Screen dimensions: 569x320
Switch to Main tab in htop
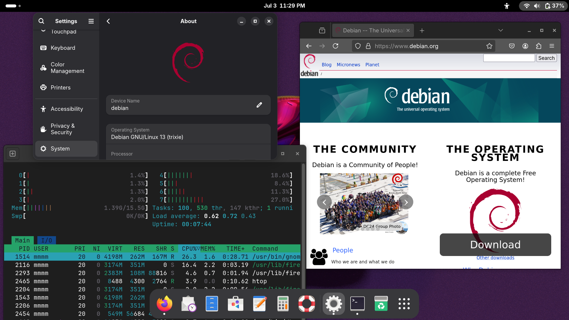click(x=23, y=240)
